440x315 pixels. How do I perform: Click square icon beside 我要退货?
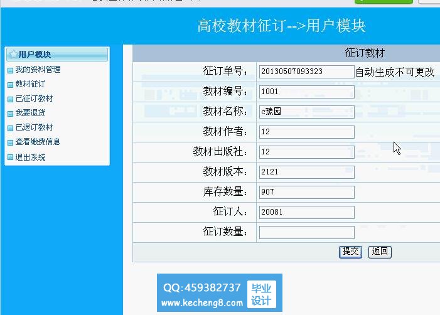pyautogui.click(x=11, y=114)
